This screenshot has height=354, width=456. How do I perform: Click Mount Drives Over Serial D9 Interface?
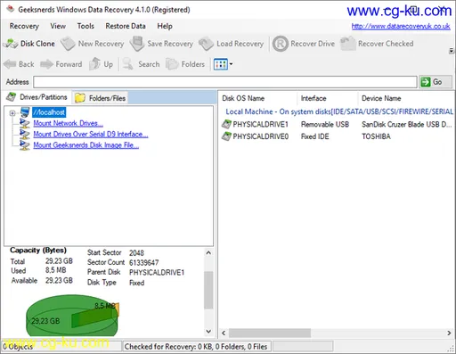point(91,134)
